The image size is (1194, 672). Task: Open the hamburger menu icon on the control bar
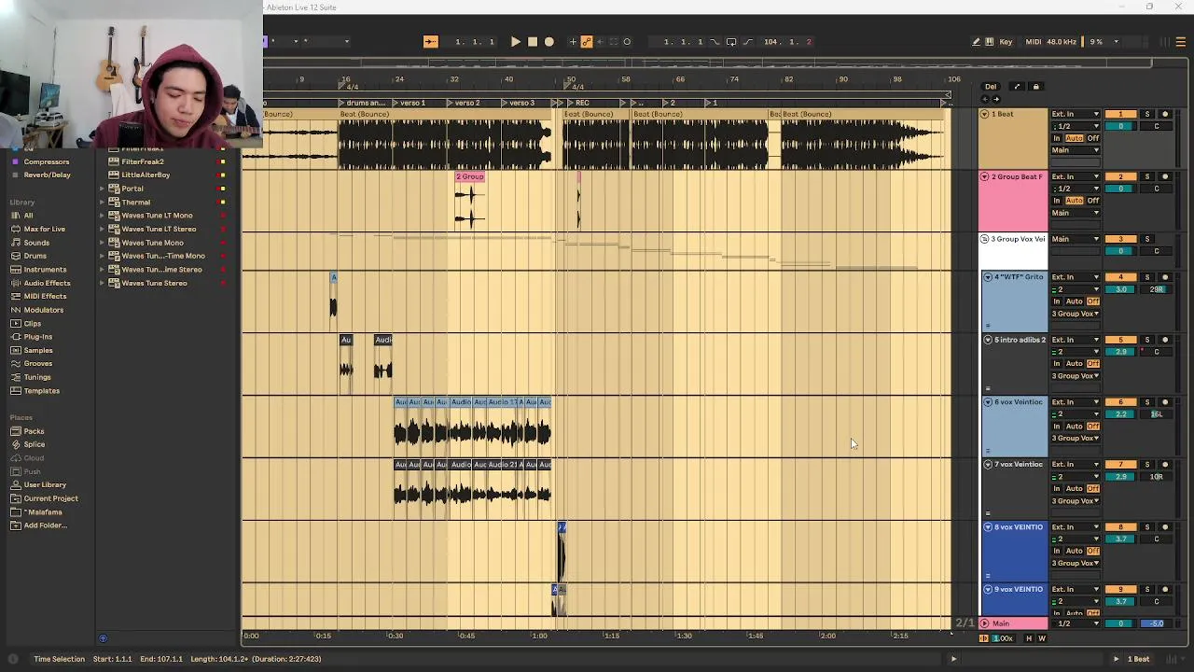pos(1180,41)
